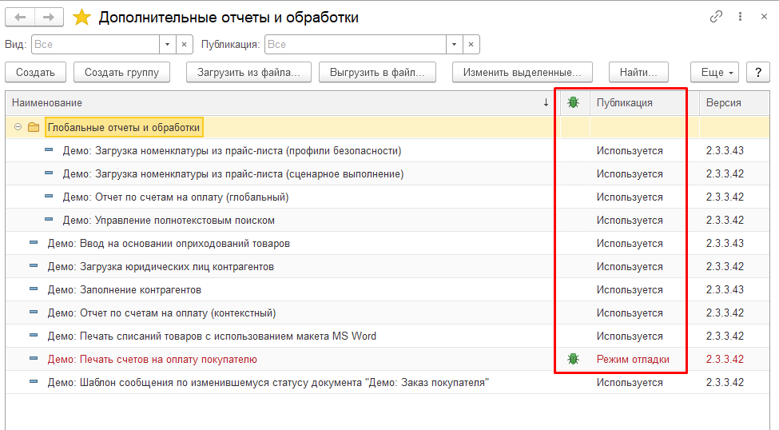Go back with the left arrow button

click(x=20, y=18)
